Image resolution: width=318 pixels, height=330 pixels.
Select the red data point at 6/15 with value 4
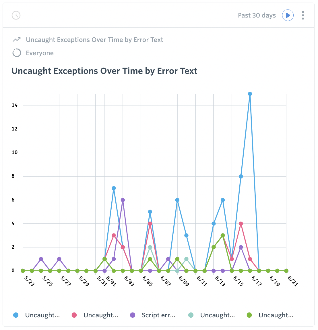coord(241,223)
